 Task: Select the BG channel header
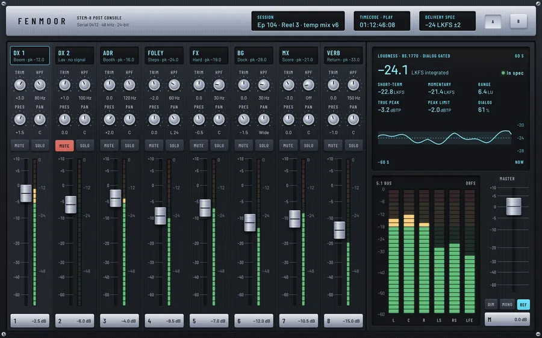click(x=254, y=55)
